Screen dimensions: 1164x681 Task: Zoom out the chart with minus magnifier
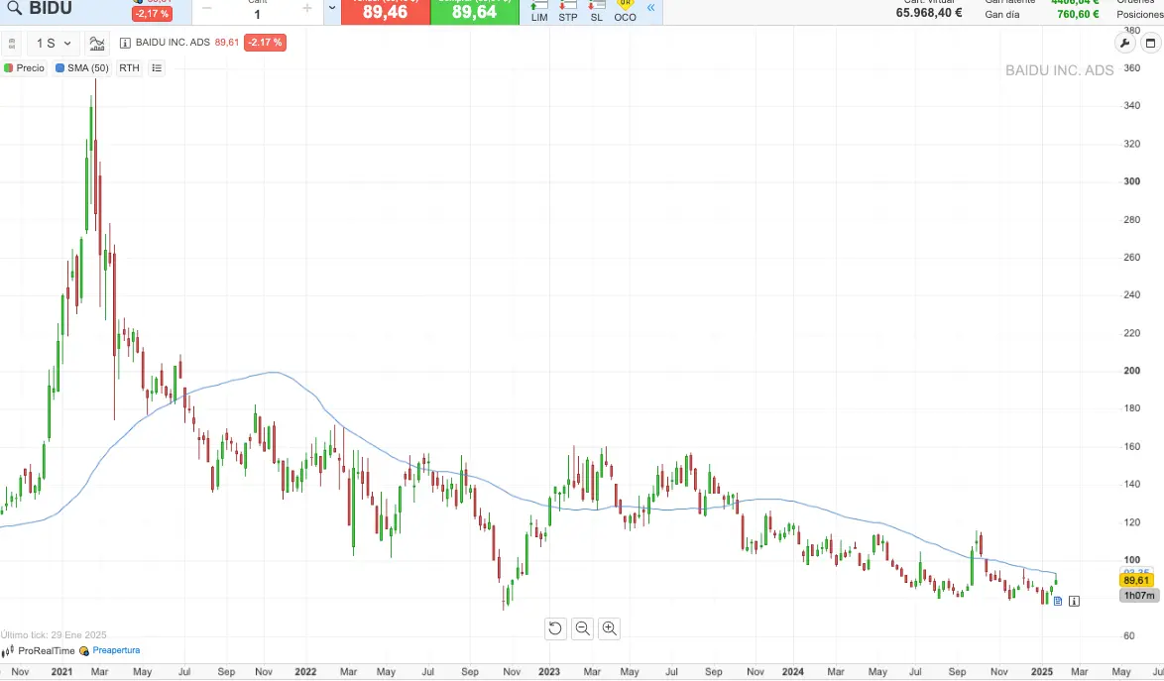(x=583, y=627)
